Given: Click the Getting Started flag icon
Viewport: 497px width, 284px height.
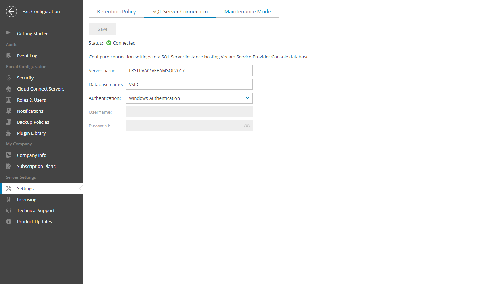Looking at the screenshot, I should pyautogui.click(x=9, y=34).
